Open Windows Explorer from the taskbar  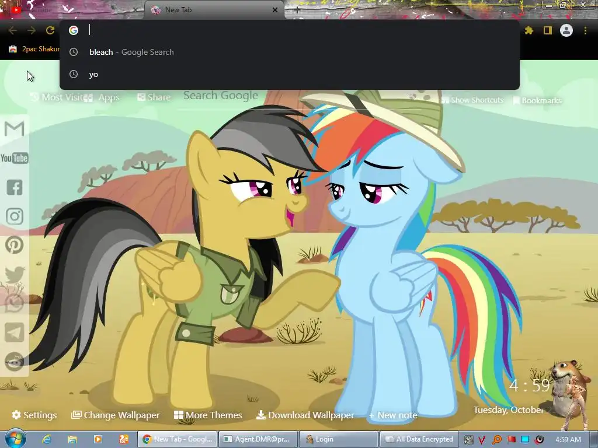click(72, 439)
